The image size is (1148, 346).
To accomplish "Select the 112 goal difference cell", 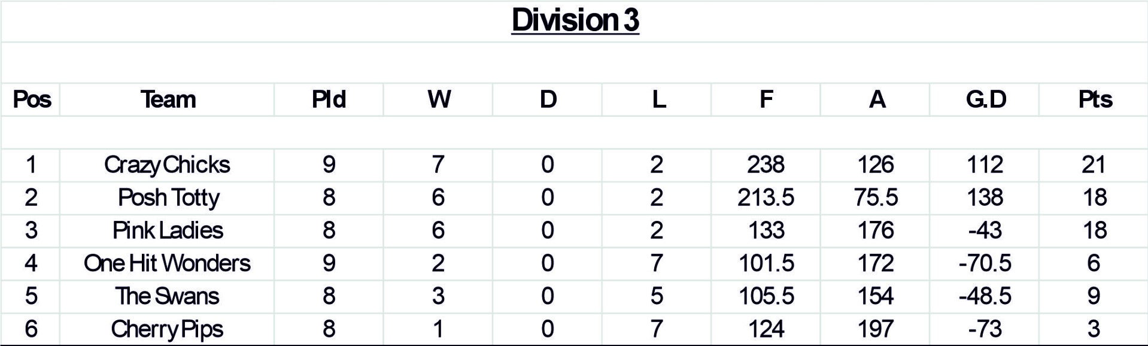I will tap(985, 165).
